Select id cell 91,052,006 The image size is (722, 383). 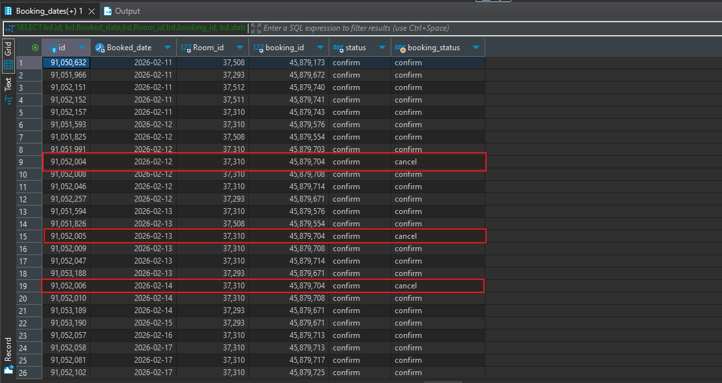coord(67,286)
